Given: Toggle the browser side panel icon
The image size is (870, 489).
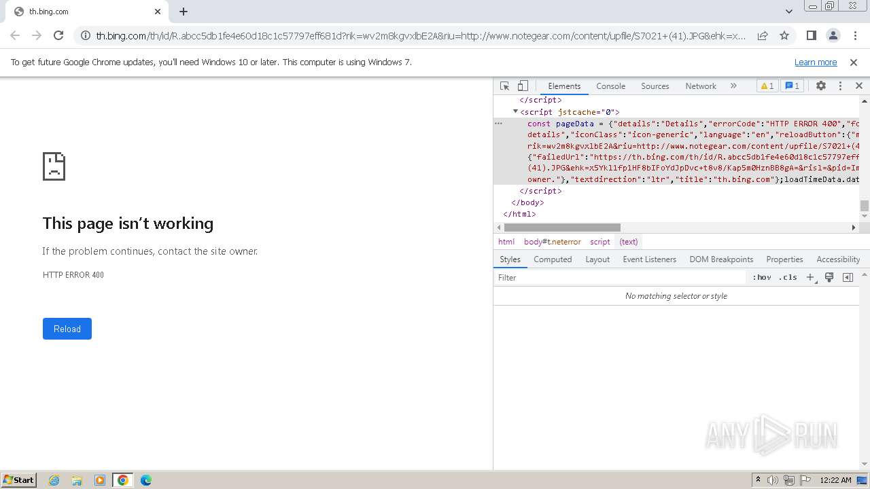Looking at the screenshot, I should click(x=811, y=35).
